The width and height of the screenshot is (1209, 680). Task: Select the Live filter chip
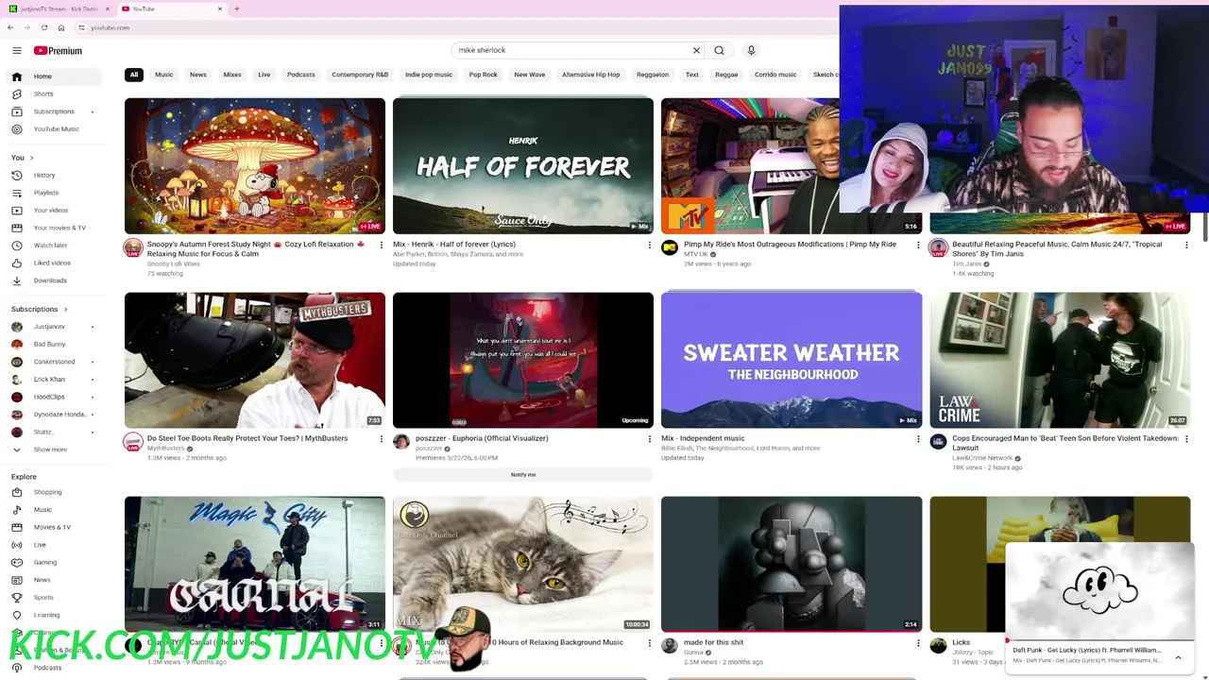[x=264, y=75]
